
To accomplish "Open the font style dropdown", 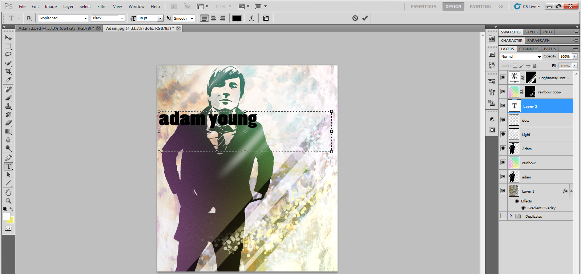I will [x=122, y=18].
